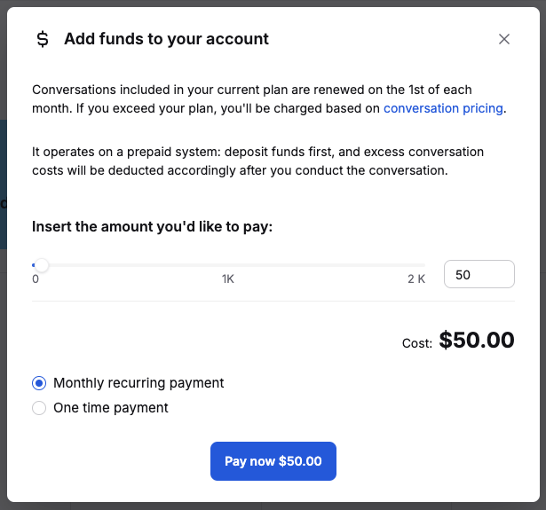Choose the One time payment radio button

point(39,408)
